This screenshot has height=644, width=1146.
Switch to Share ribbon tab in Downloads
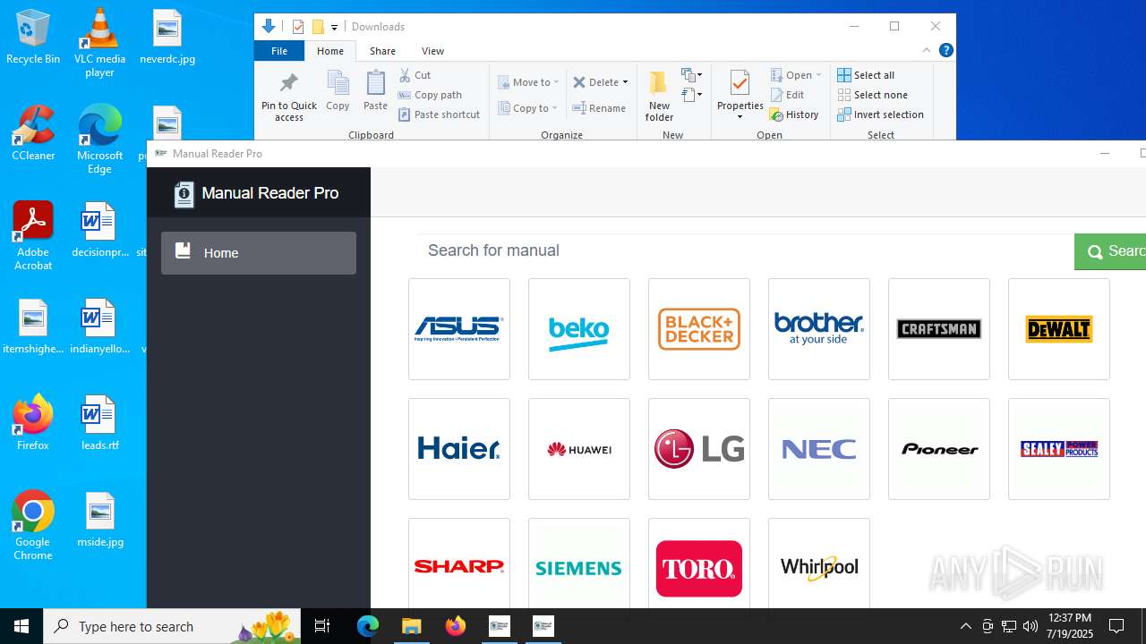(382, 51)
